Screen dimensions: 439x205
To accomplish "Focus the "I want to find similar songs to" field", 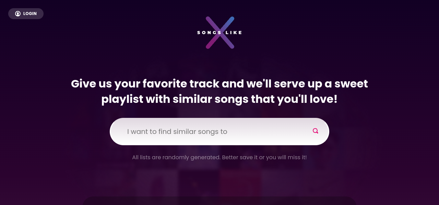I will (x=213, y=132).
